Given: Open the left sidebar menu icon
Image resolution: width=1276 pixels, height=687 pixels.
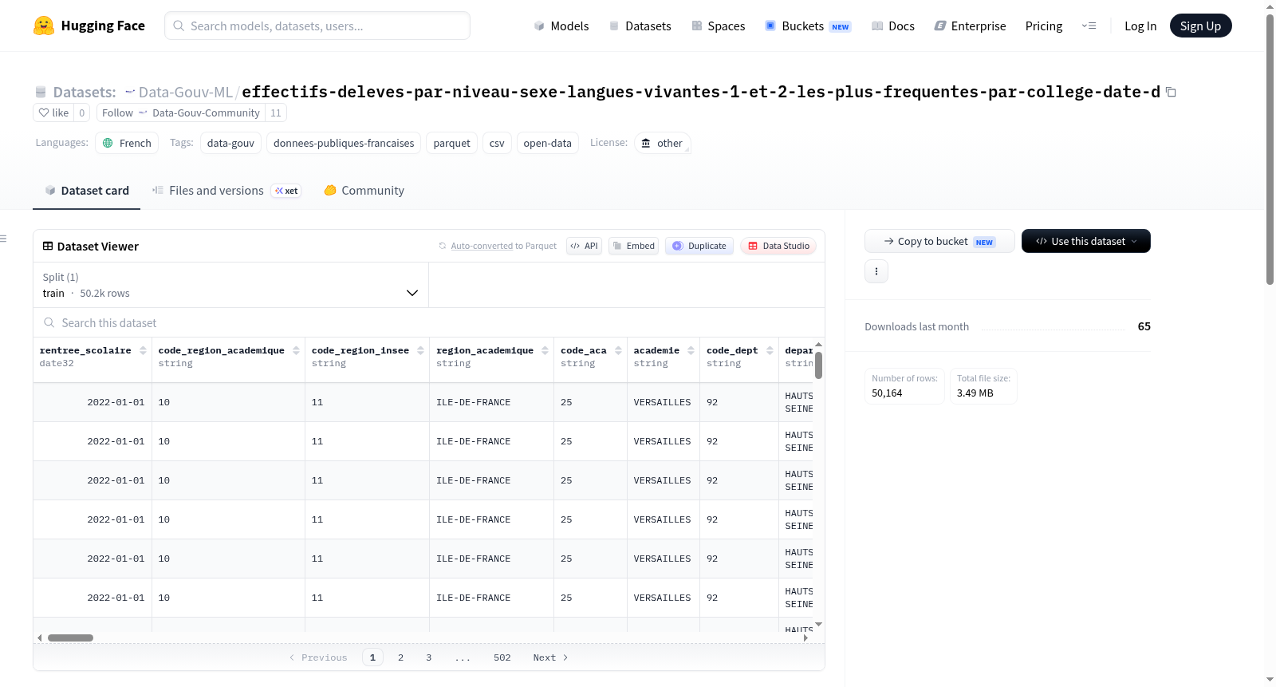Looking at the screenshot, I should (x=3, y=239).
